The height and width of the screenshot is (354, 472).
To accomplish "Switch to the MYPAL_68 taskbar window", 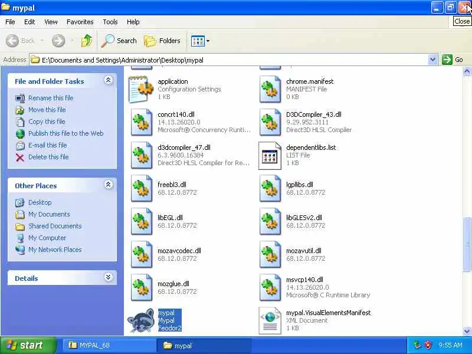I will [109, 345].
